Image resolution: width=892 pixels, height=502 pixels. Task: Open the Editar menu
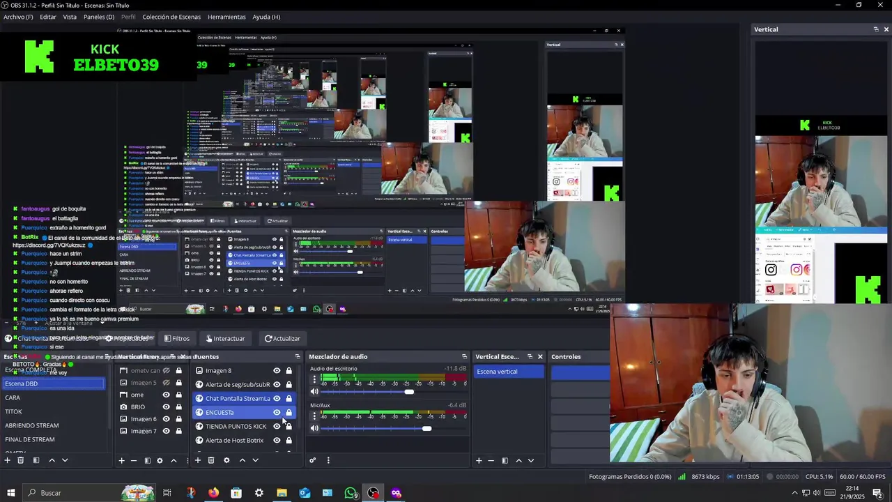click(48, 17)
